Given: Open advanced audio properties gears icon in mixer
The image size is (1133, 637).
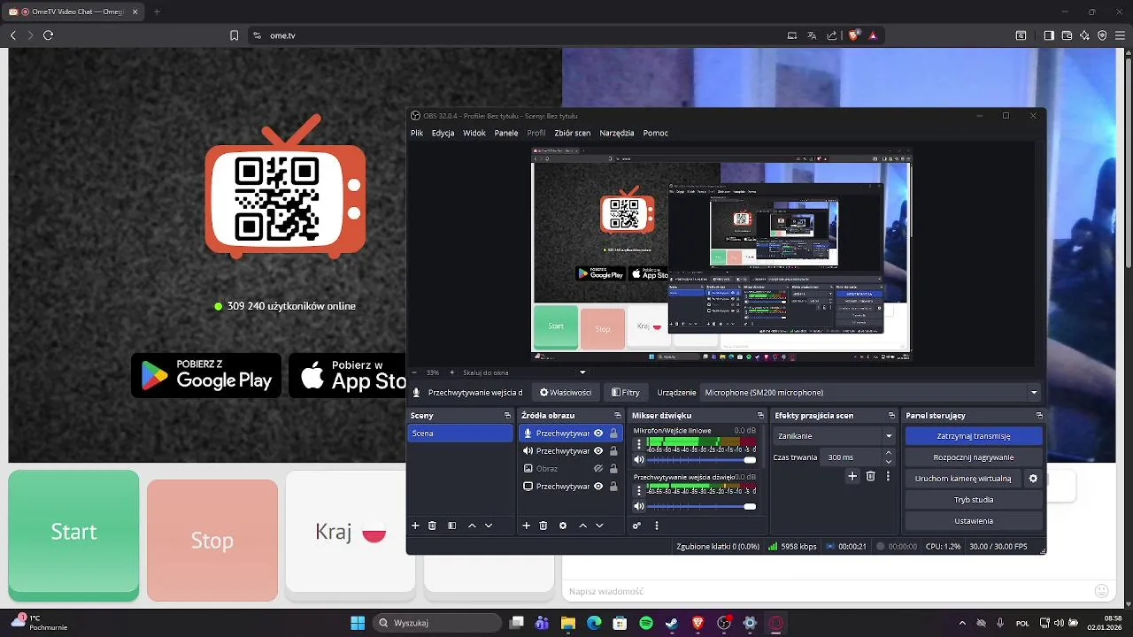Looking at the screenshot, I should 636,526.
